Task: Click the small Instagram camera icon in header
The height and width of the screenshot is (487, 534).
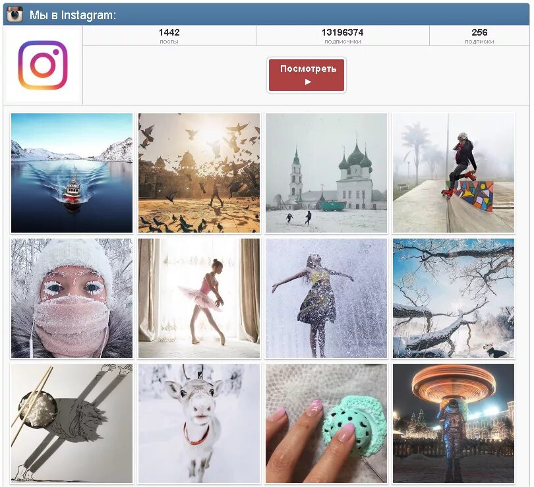Action: 15,14
